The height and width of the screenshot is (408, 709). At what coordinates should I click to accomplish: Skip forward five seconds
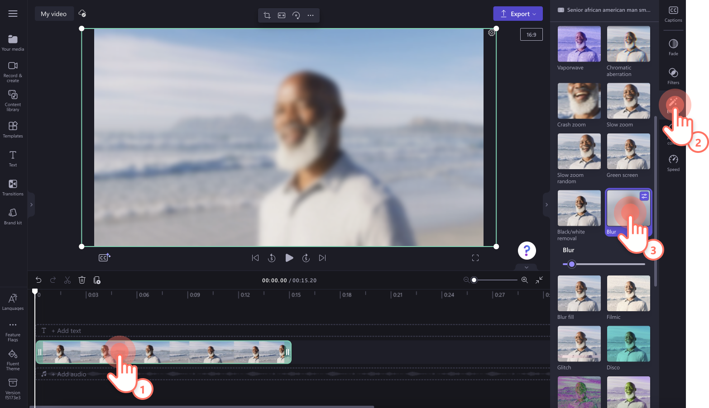pyautogui.click(x=306, y=258)
